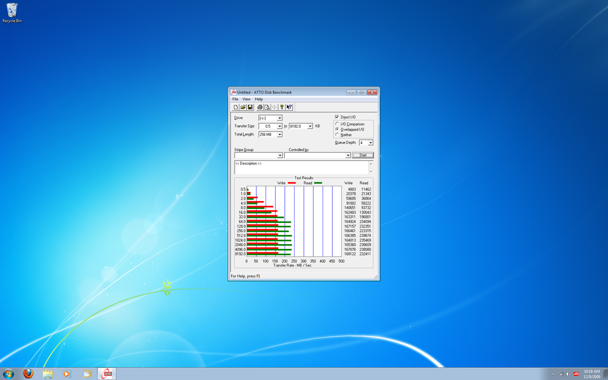Image resolution: width=608 pixels, height=380 pixels.
Task: Expand the minimum Transfer Size dropdown (0.5)
Action: tap(280, 126)
